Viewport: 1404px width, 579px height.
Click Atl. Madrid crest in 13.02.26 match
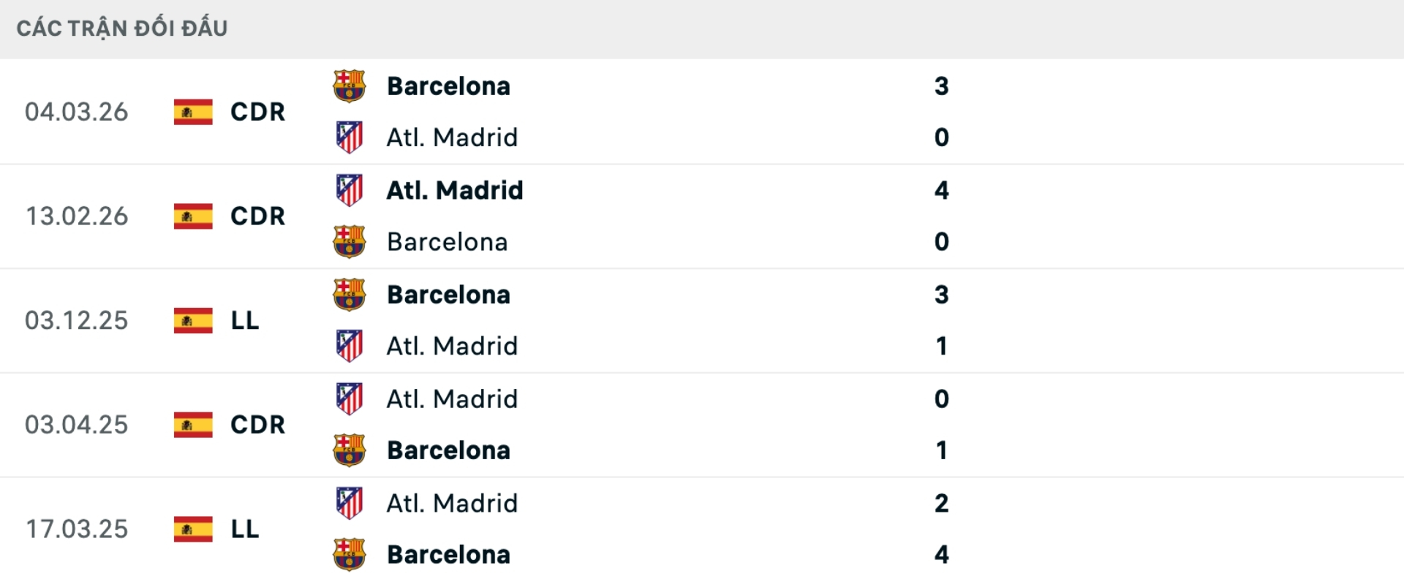tap(349, 190)
